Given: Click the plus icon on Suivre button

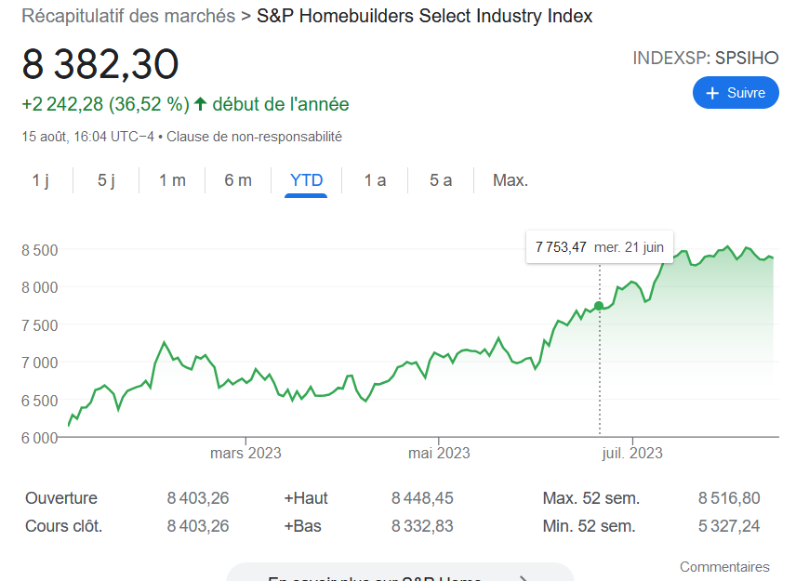Looking at the screenshot, I should (x=713, y=93).
